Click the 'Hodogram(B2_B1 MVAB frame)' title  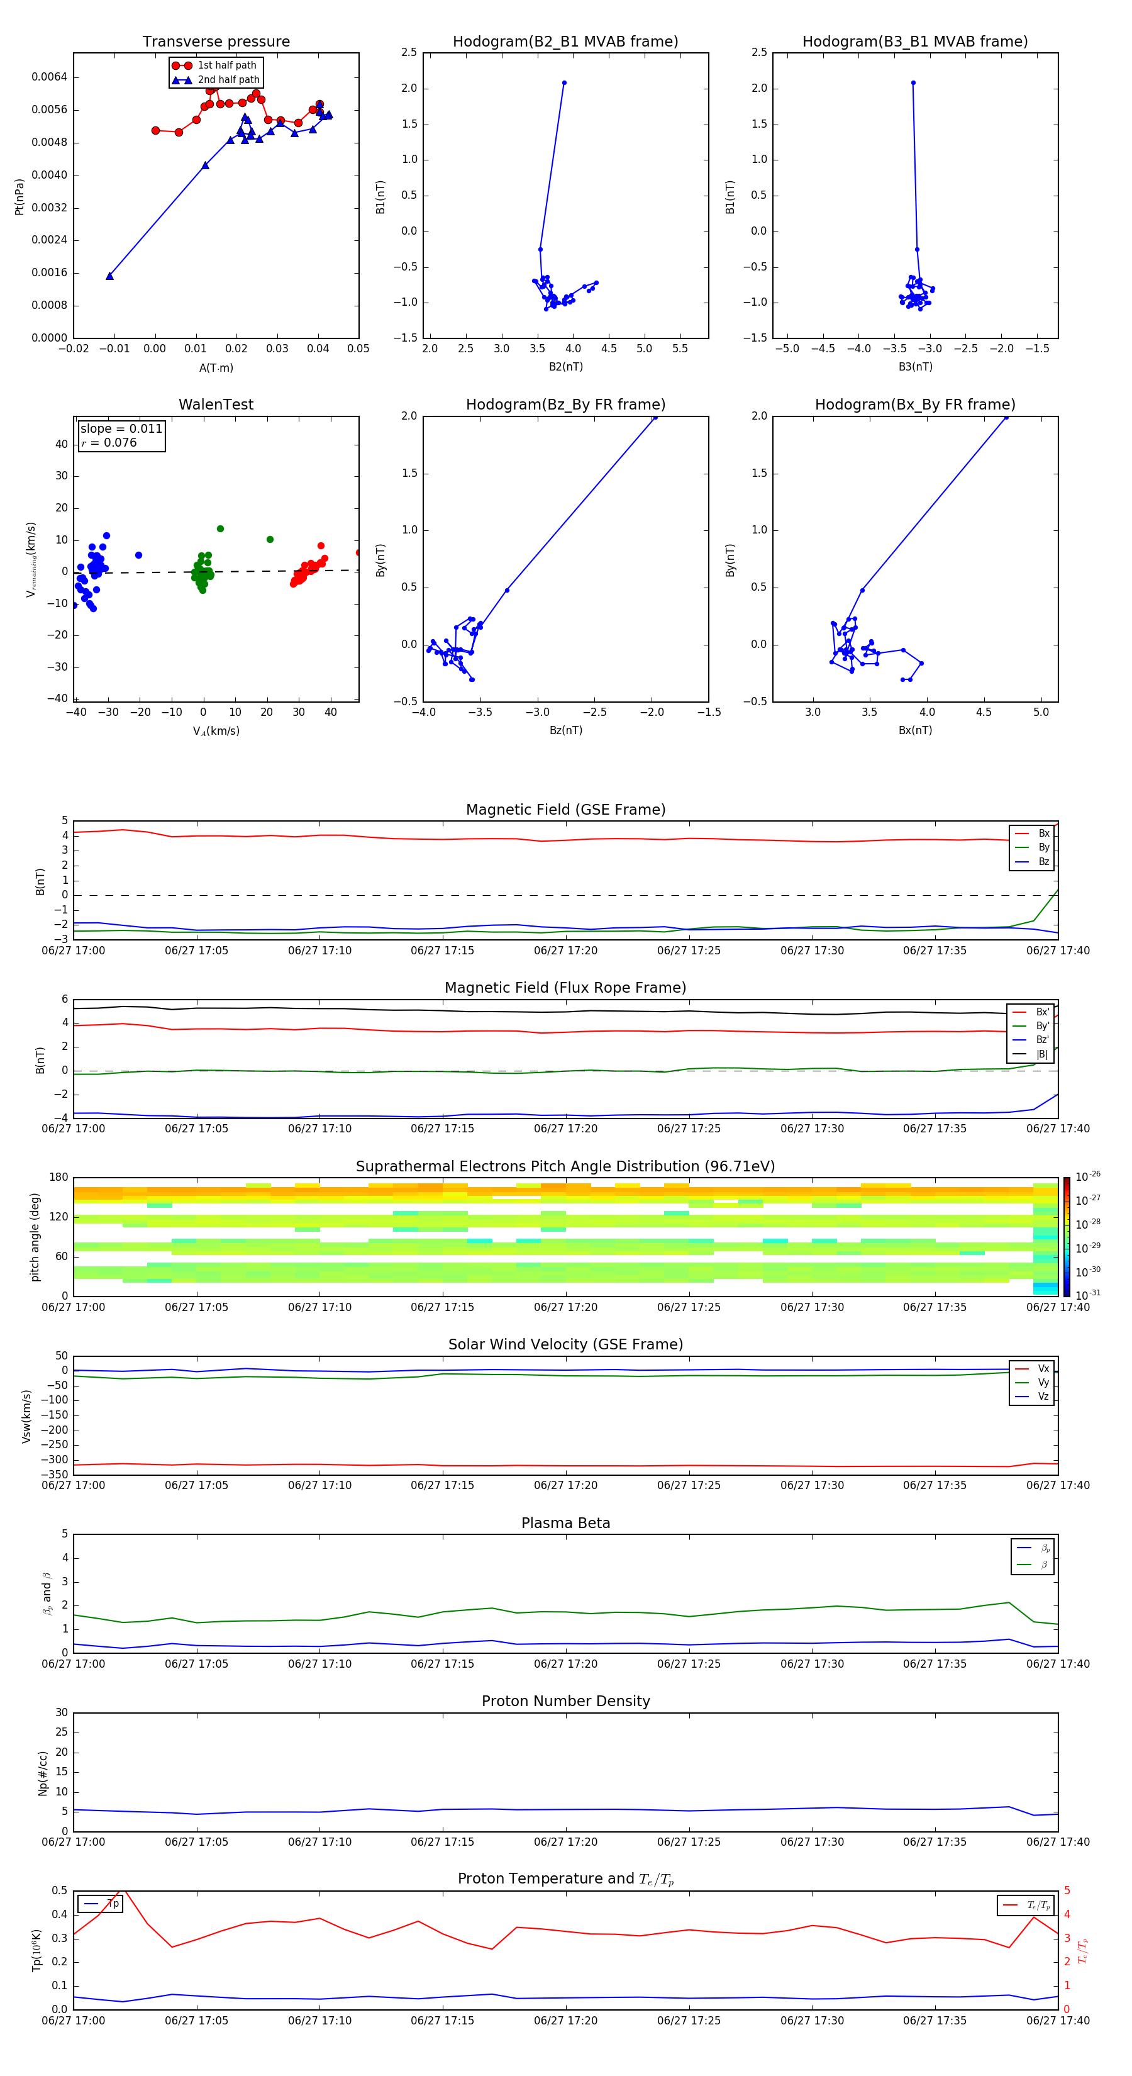pyautogui.click(x=565, y=41)
